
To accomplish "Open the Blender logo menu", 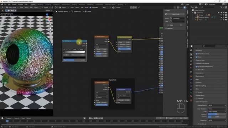I will click(2, 4).
